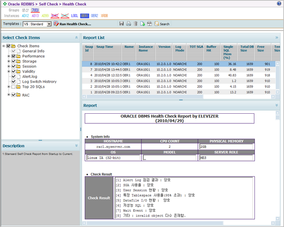
Task: Click the PHYSICAL MEMORY field showing 2GB
Action: coord(226,147)
